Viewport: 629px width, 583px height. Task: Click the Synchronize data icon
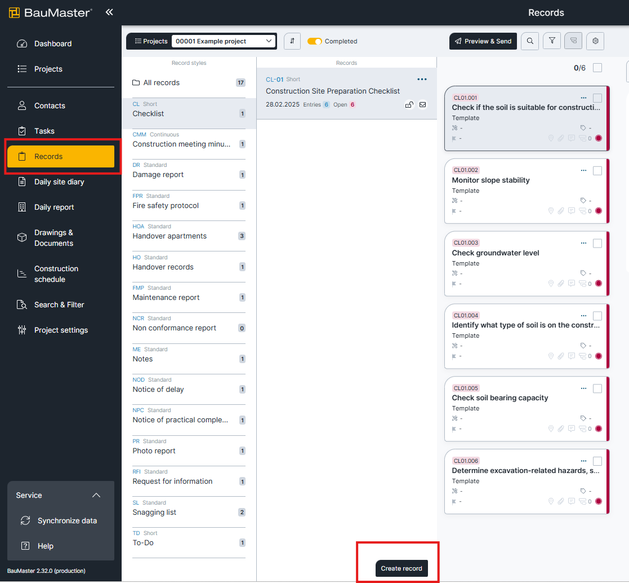(25, 521)
